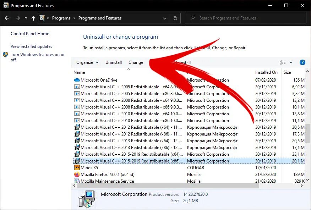This screenshot has width=311, height=210.
Task: Click the vertical scrollbar thumb
Action: pyautogui.click(x=308, y=133)
